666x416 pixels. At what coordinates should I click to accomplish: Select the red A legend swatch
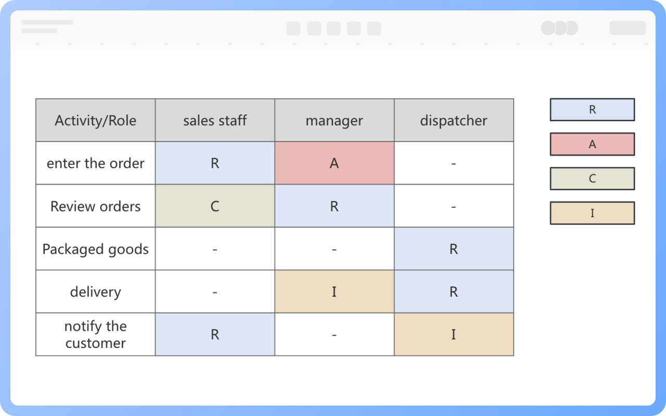point(592,144)
